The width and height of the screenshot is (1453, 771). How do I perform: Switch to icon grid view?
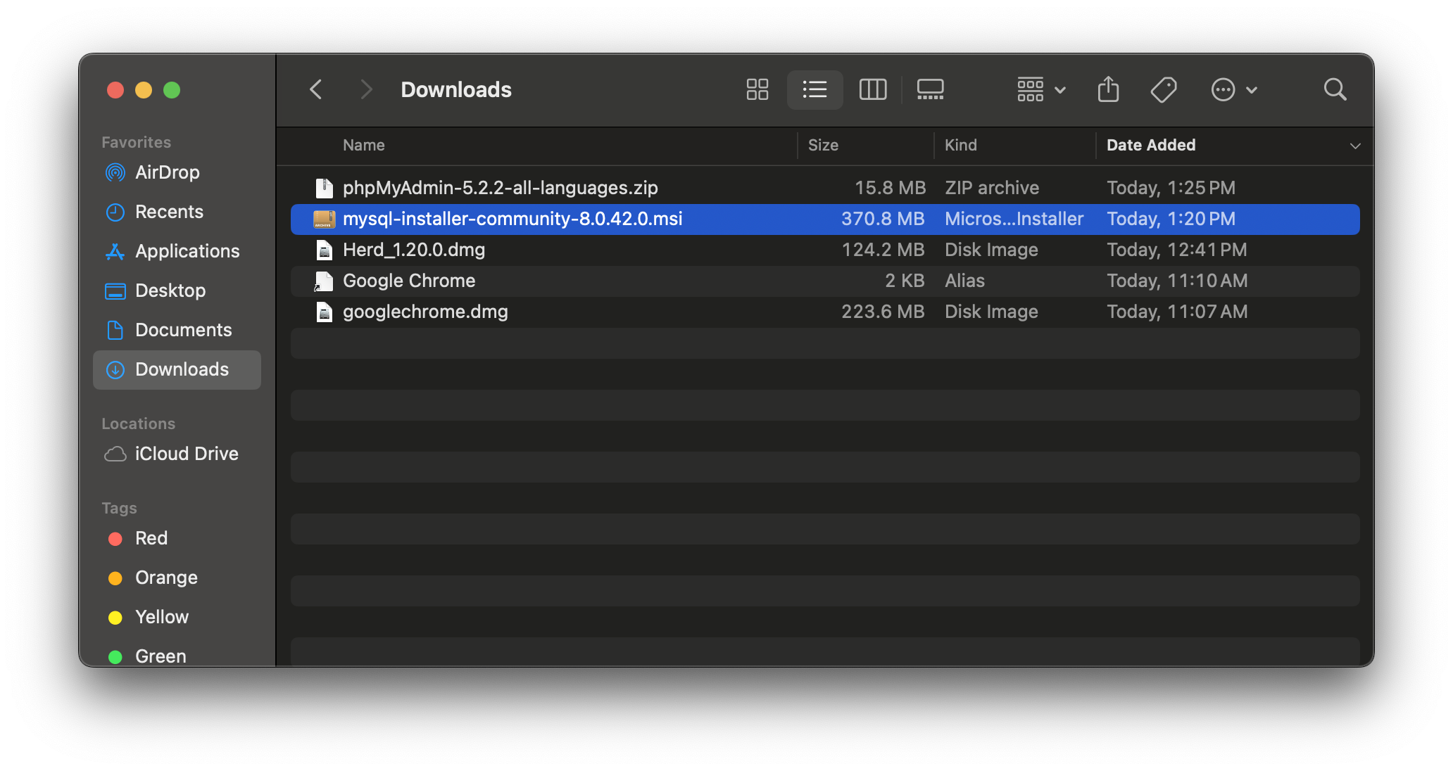[x=757, y=89]
